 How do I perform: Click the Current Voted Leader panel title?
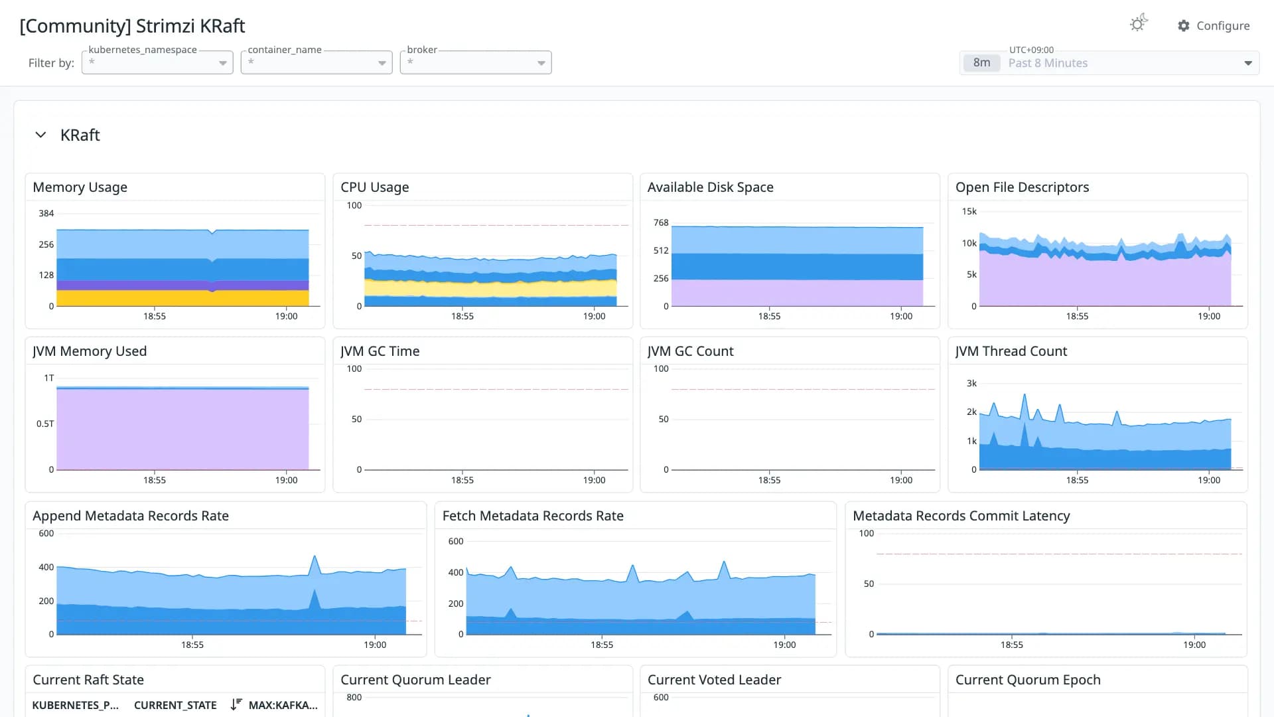click(714, 680)
